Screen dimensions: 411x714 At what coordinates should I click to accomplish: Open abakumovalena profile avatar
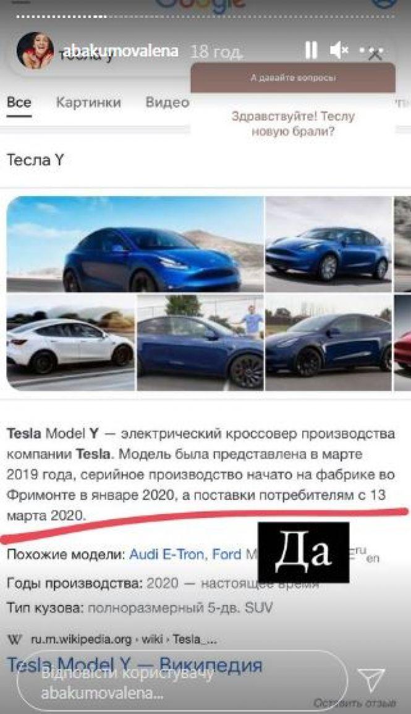pyautogui.click(x=35, y=51)
